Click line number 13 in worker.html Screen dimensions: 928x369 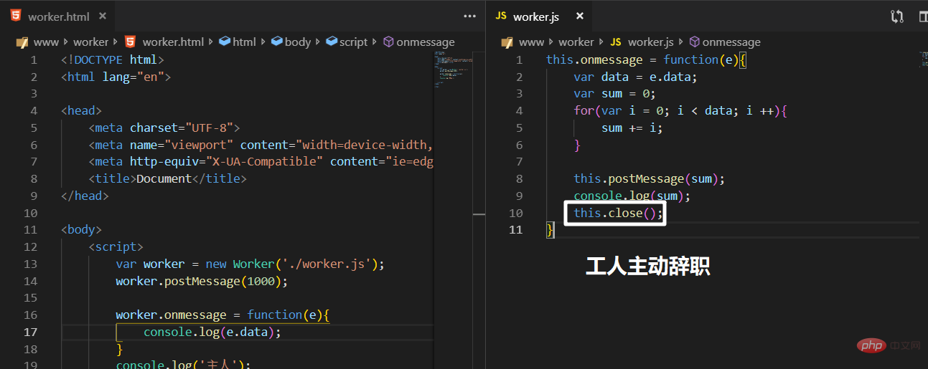click(30, 264)
